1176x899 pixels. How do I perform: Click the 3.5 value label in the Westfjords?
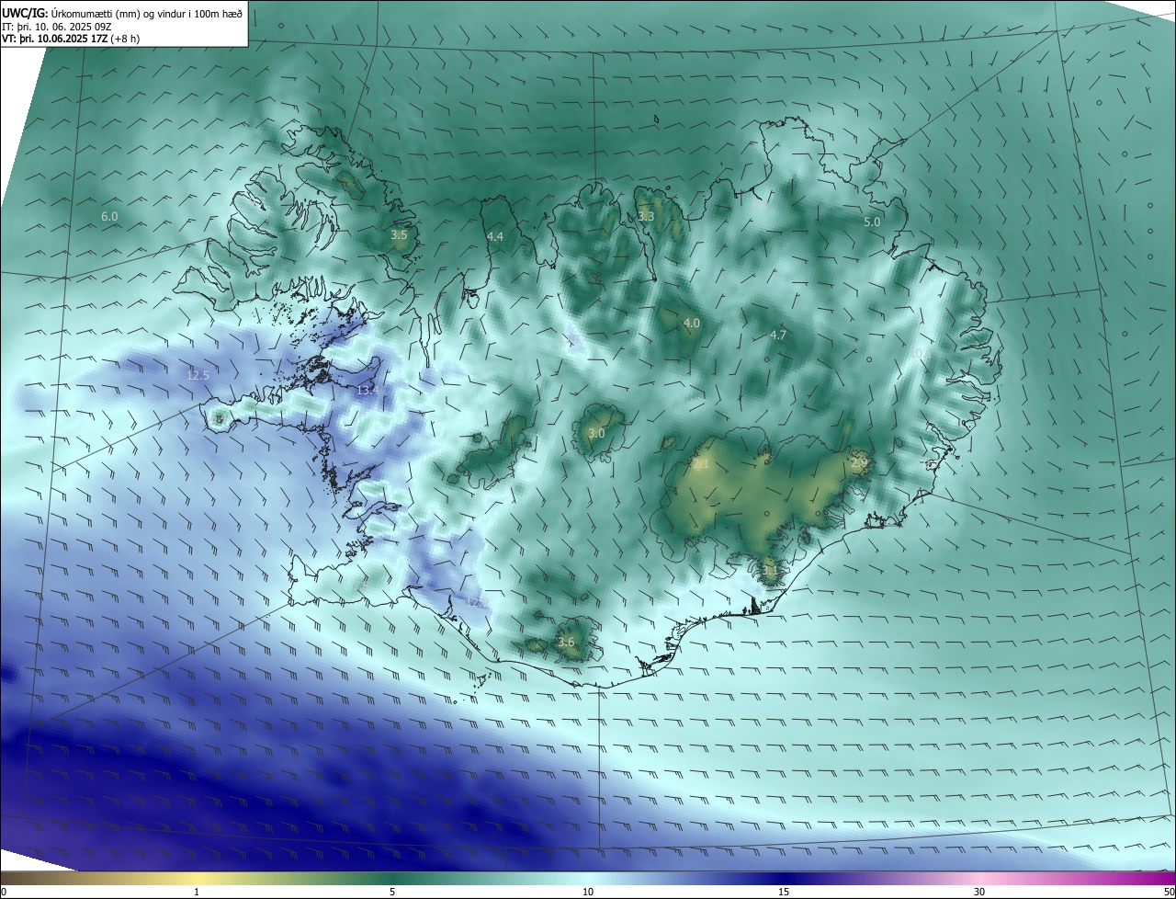click(x=399, y=235)
